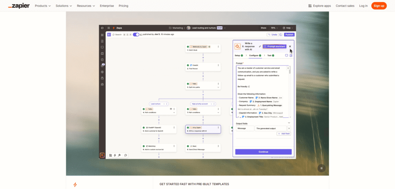Open the Pricing page
The image size is (395, 189).
coord(123,6)
